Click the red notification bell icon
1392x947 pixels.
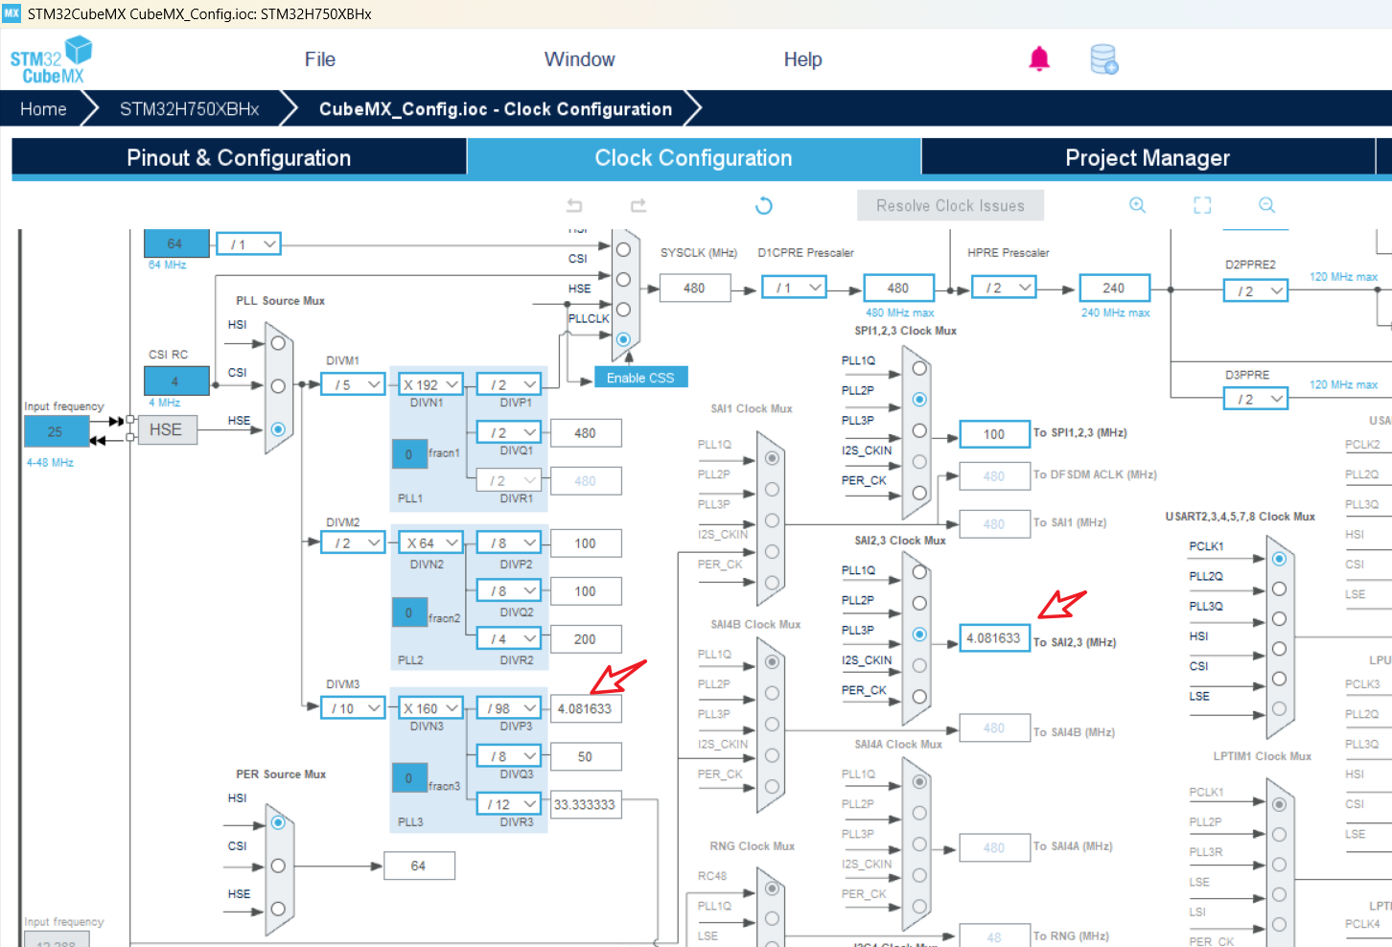1039,59
